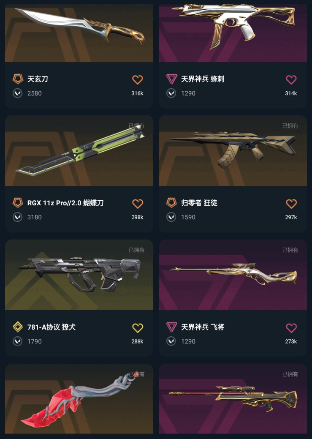Tap the yellow heart for 781-A协议 獠犬
Image resolution: width=312 pixels, height=439 pixels.
click(x=137, y=328)
